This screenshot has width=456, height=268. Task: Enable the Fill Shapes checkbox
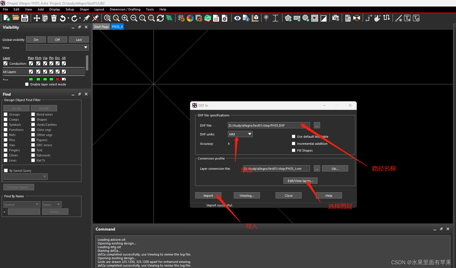point(294,150)
